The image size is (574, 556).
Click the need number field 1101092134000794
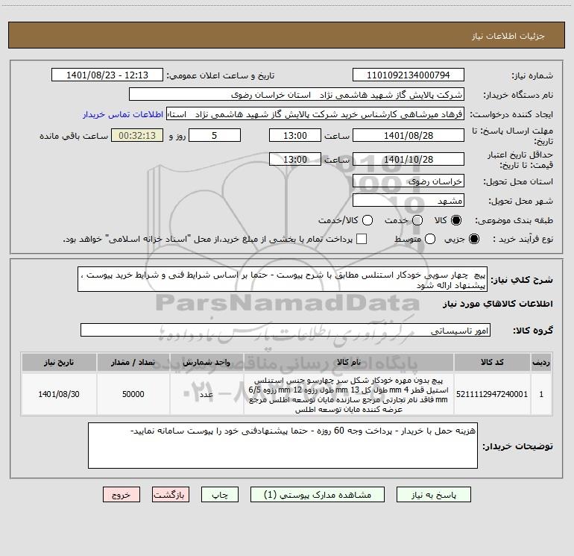click(x=409, y=75)
